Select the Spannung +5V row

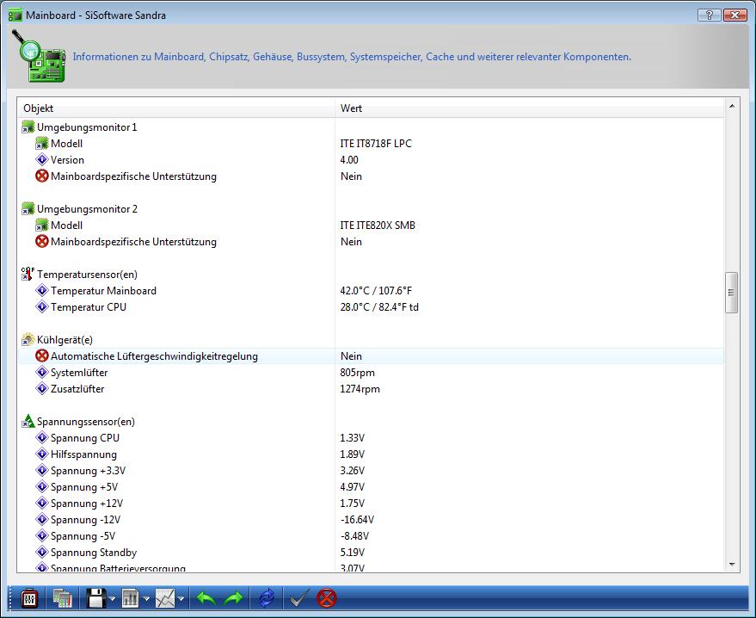[371, 487]
